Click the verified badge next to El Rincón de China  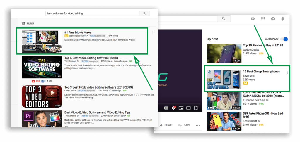click(x=267, y=100)
